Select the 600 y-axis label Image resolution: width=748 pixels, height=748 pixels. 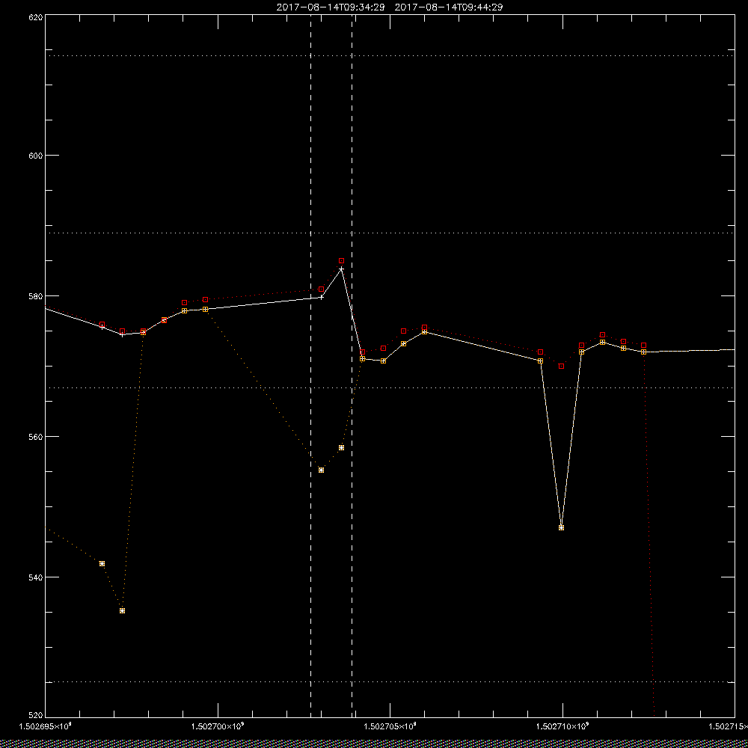click(36, 156)
